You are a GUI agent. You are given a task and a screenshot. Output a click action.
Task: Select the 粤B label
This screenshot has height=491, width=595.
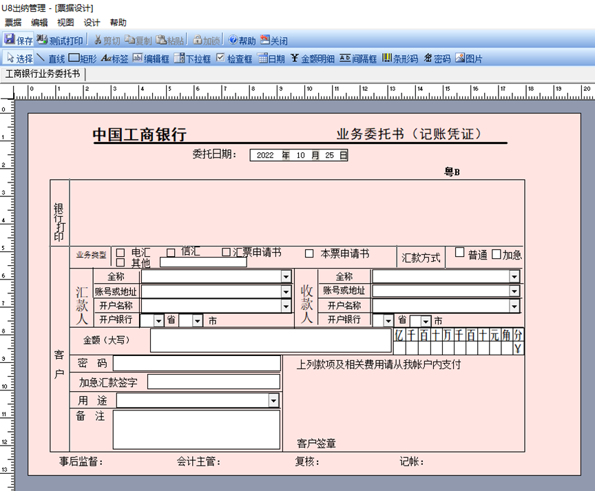pyautogui.click(x=452, y=172)
